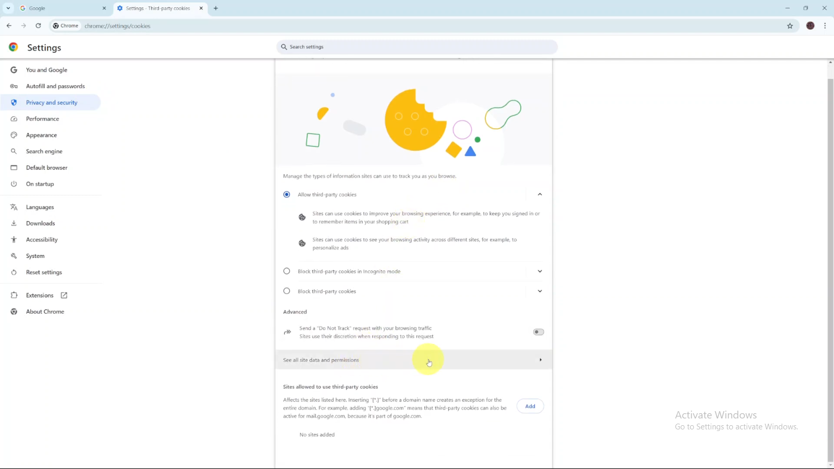Click the power icon for On startup
834x469 pixels.
coord(14,184)
